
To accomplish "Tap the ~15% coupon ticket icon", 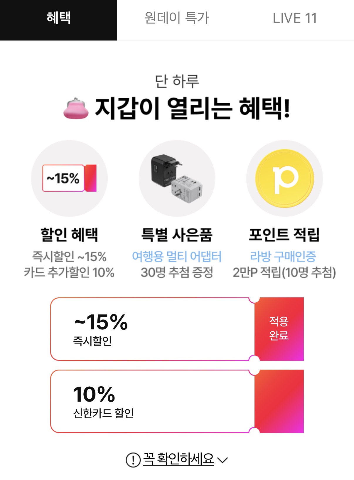I will 70,178.
